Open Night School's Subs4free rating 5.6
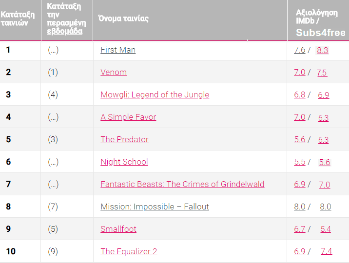 324,162
